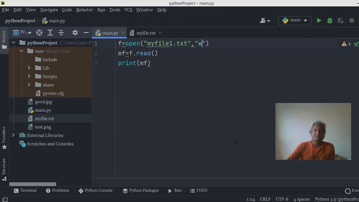Change UTF-8 encoding in status bar
The width and height of the screenshot is (359, 202).
pyautogui.click(x=282, y=199)
